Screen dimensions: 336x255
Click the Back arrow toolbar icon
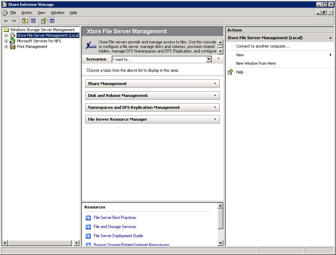(x=6, y=21)
